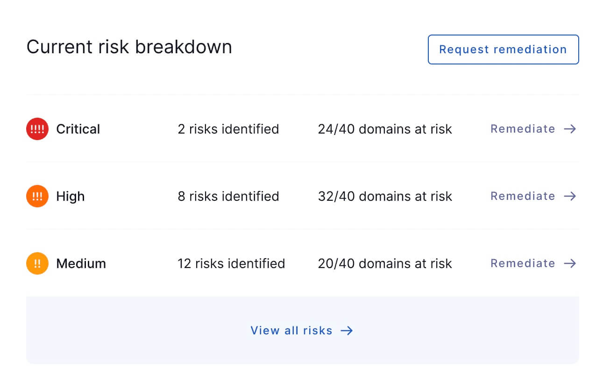Click the 2 risks identified text

click(228, 129)
